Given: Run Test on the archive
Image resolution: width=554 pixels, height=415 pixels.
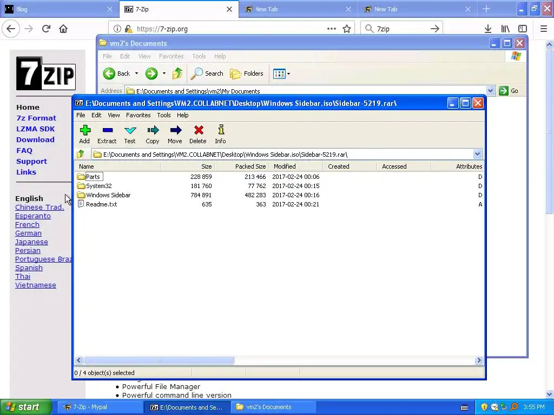Looking at the screenshot, I should tap(130, 134).
